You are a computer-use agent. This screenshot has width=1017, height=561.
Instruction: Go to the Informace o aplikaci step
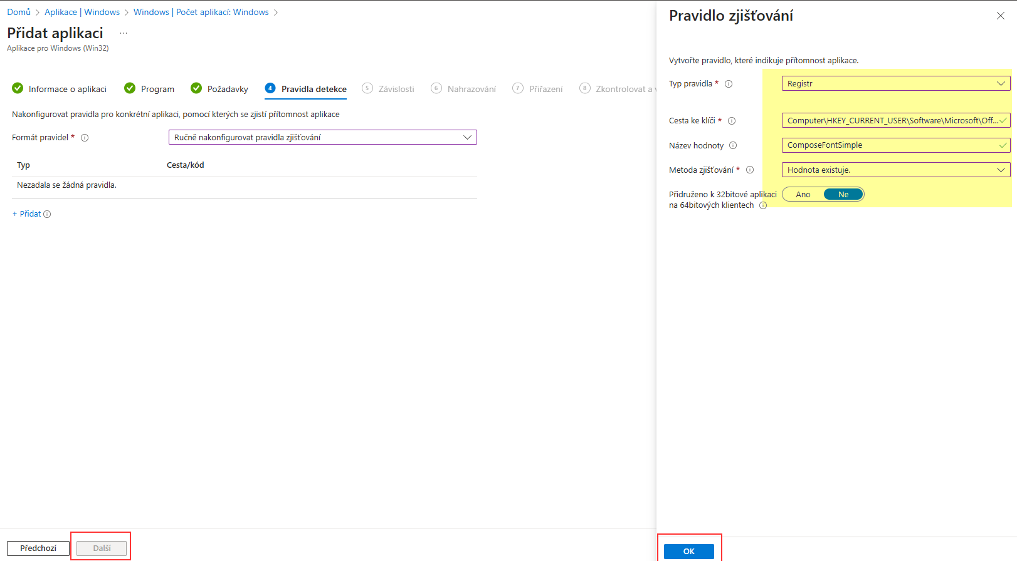pos(60,89)
